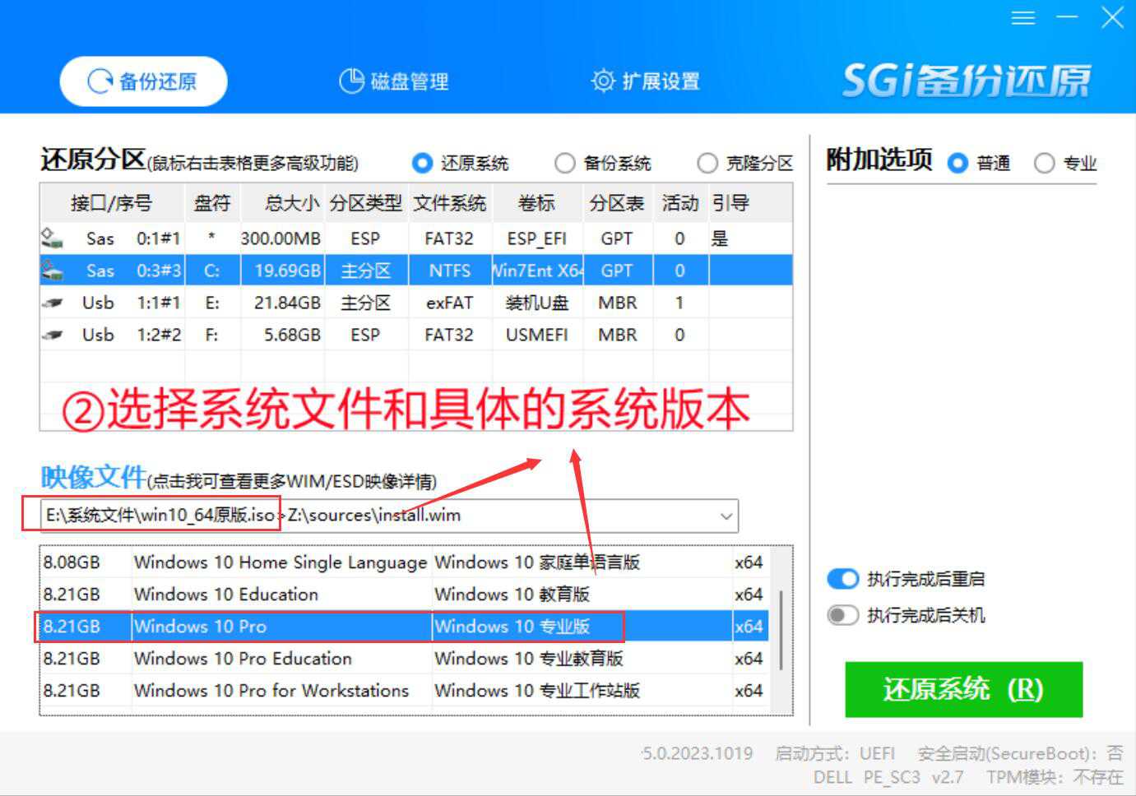Expand the image file path dropdown
This screenshot has width=1136, height=796.
[726, 516]
